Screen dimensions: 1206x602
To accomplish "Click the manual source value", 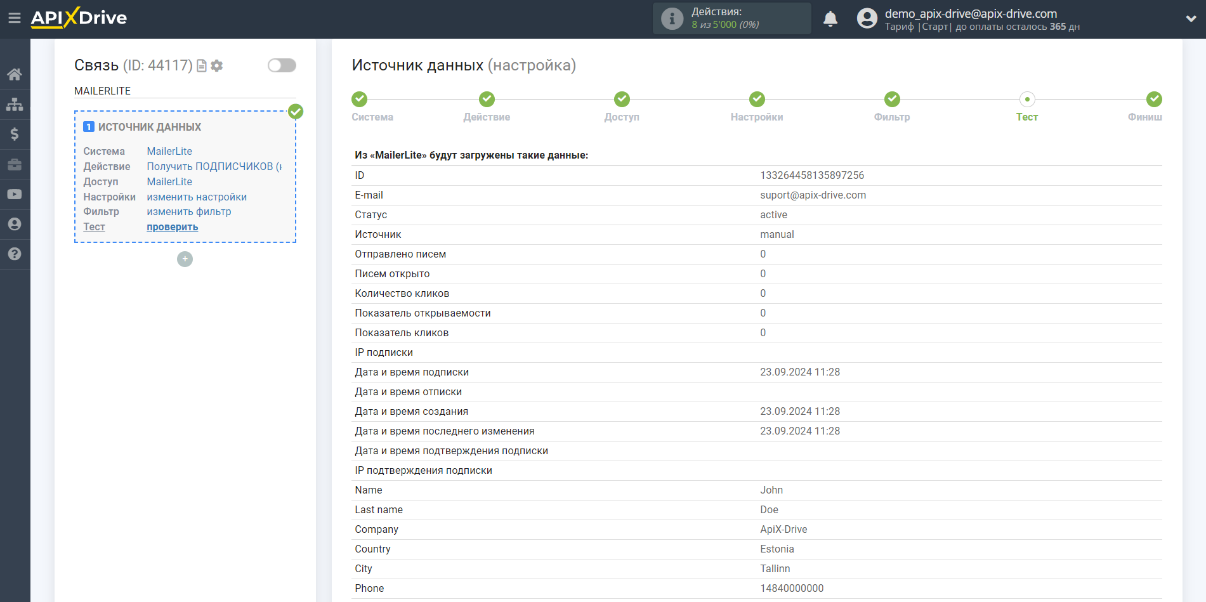I will coord(777,234).
